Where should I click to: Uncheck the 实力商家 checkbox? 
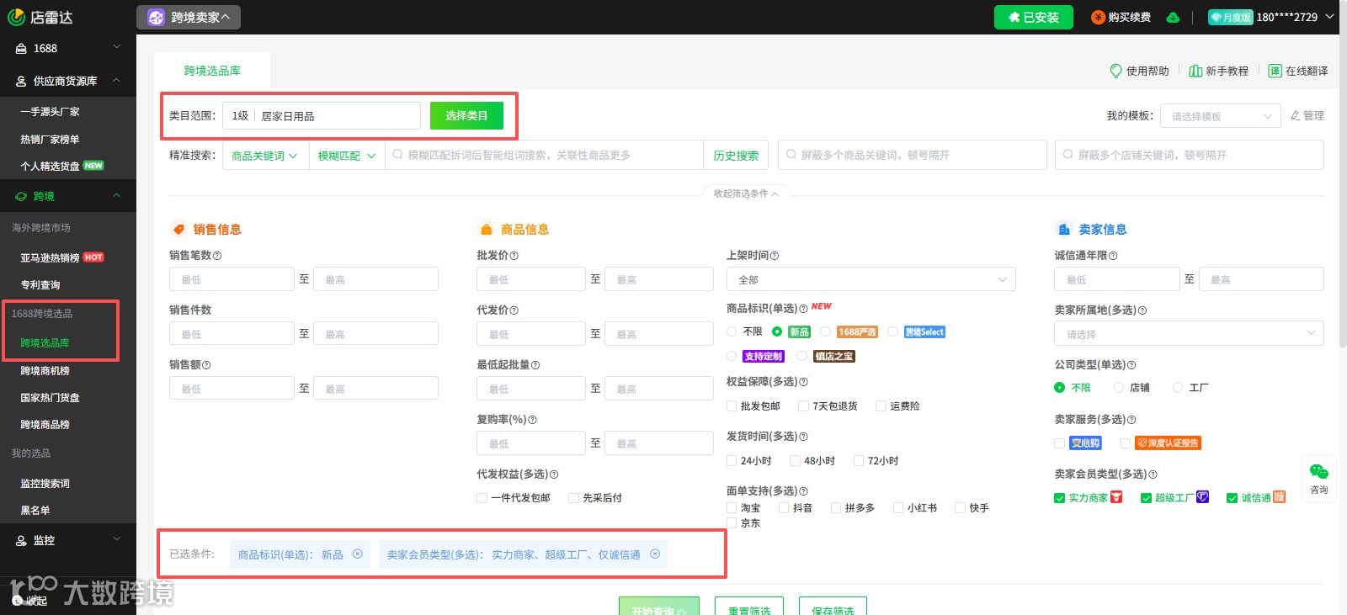(x=1060, y=498)
